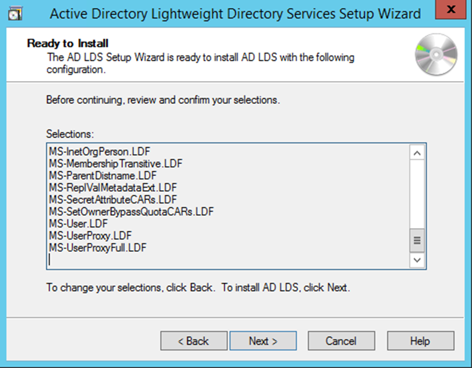Click the empty scrollbar track above the thumb
This screenshot has height=368, width=472.
click(418, 192)
